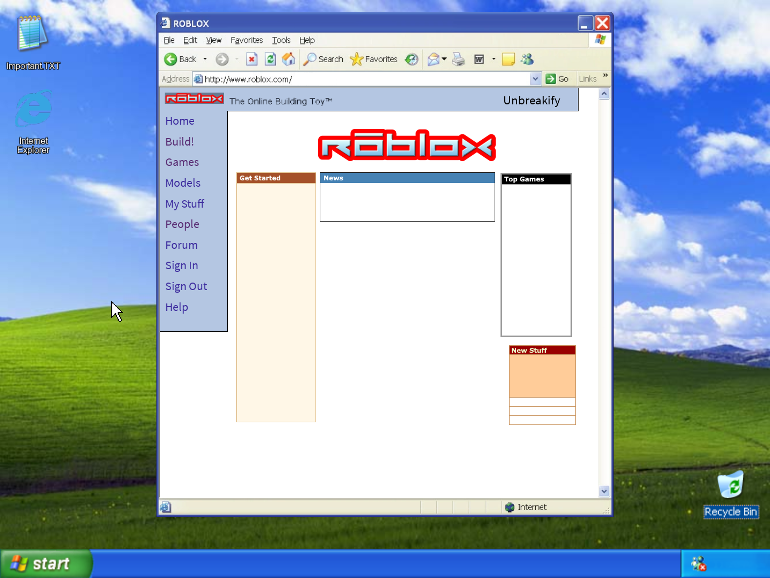Open the Tools menu
The image size is (770, 578).
[x=281, y=40]
